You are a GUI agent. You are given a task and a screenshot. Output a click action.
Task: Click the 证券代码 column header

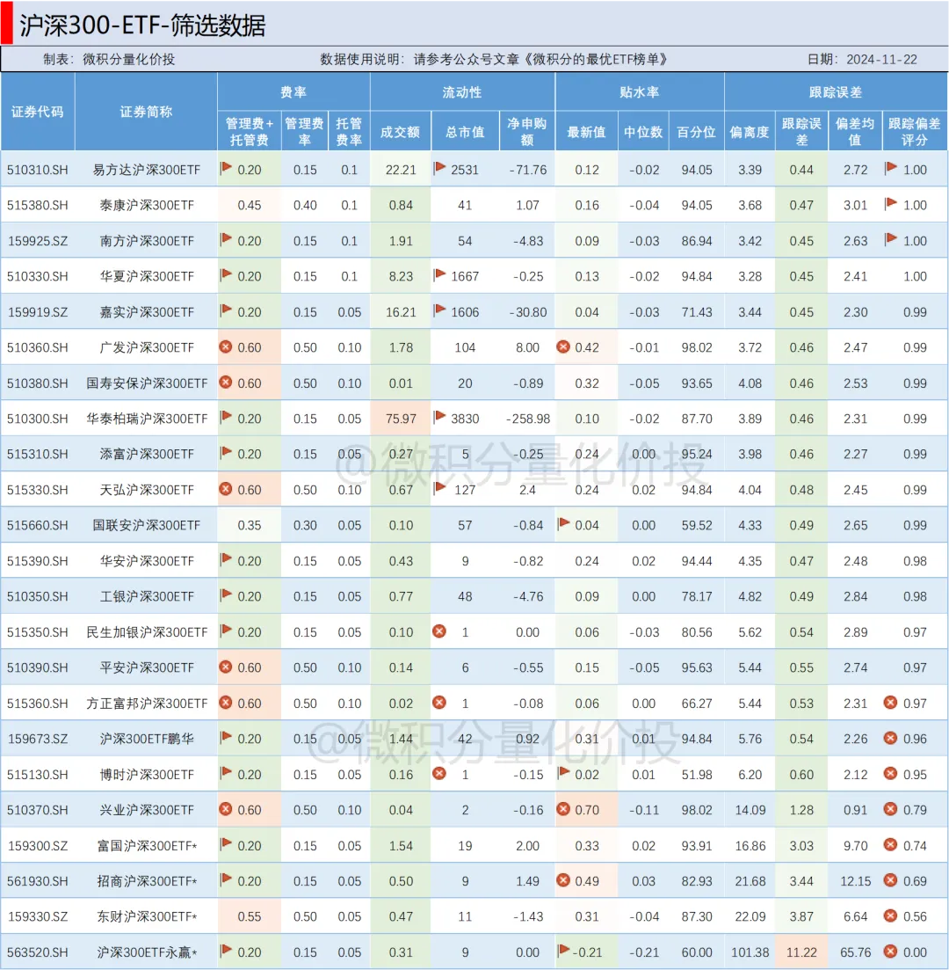(x=38, y=112)
